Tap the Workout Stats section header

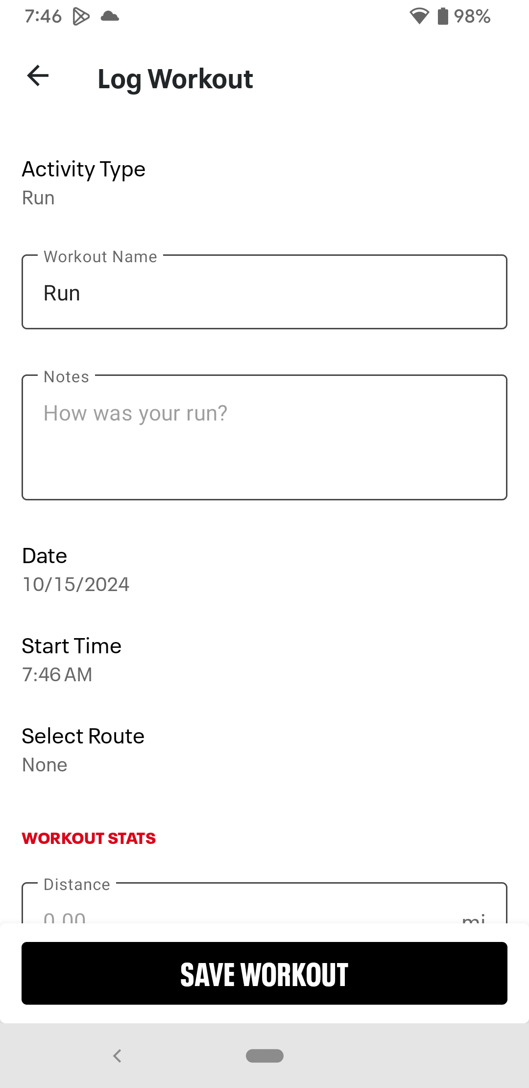(x=89, y=839)
